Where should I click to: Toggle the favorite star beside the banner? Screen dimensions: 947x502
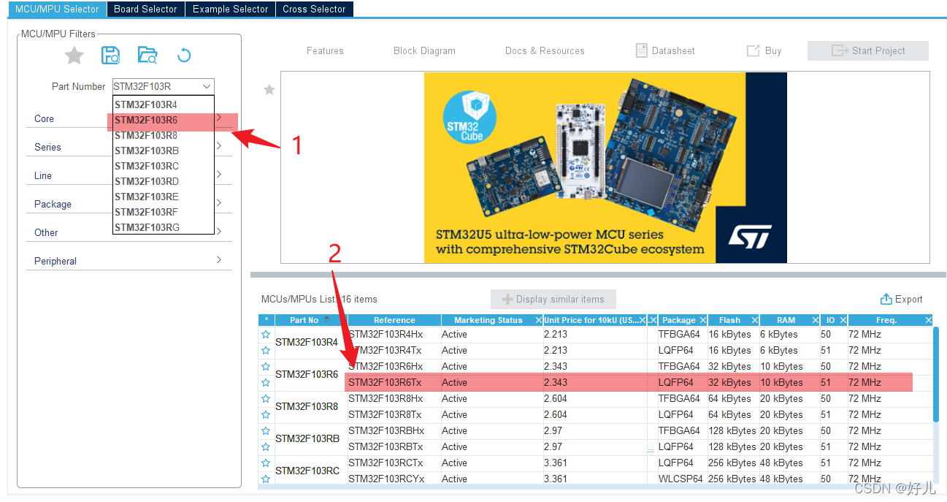pos(269,89)
